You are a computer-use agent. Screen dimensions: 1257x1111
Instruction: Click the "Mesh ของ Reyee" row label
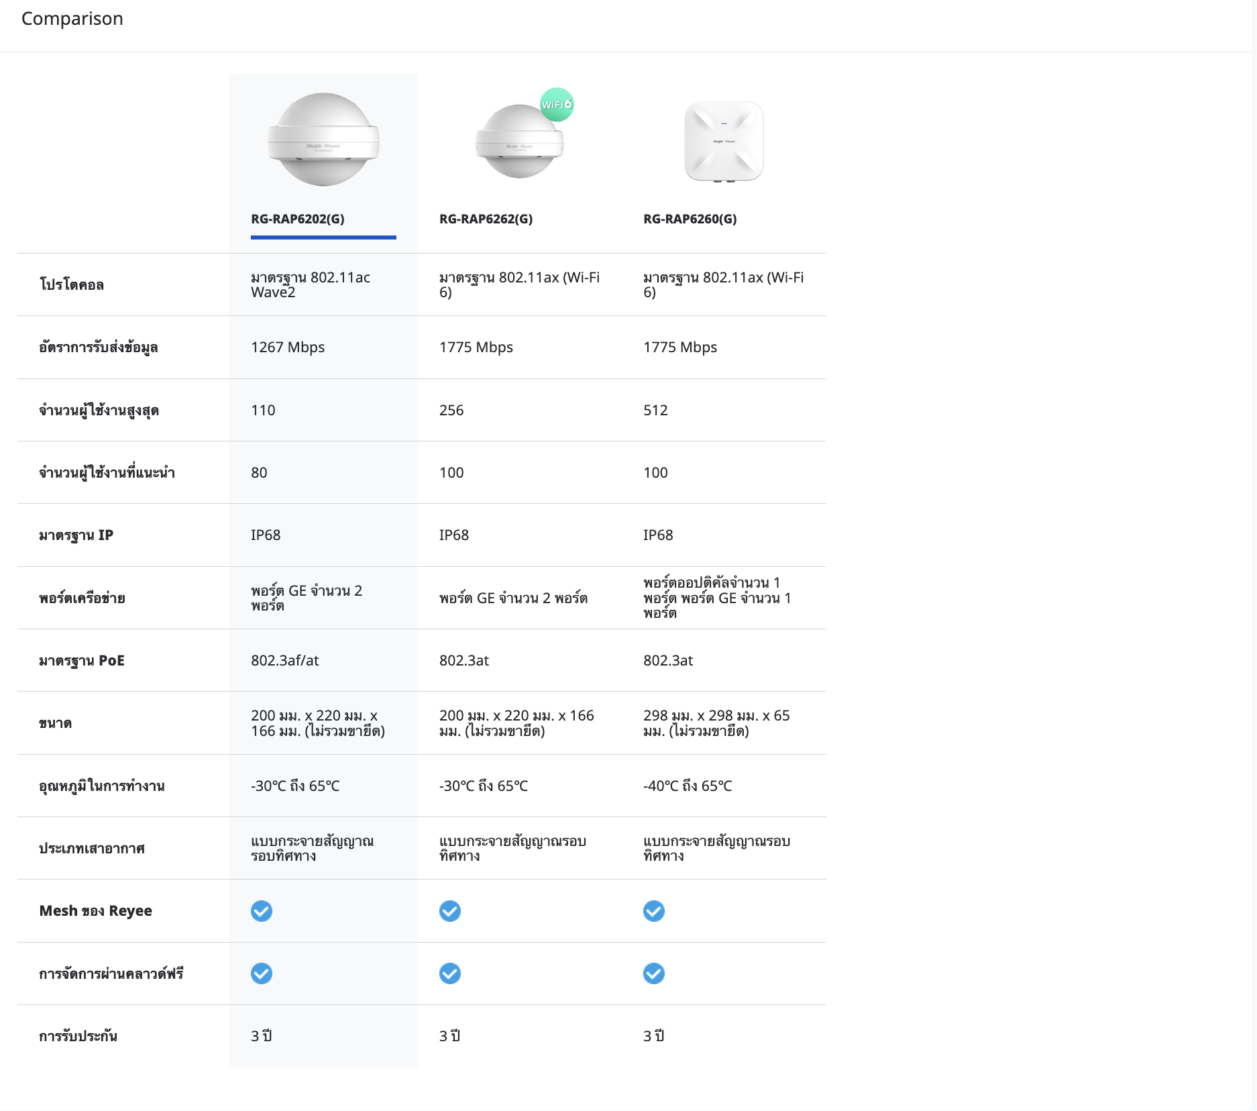(x=95, y=911)
